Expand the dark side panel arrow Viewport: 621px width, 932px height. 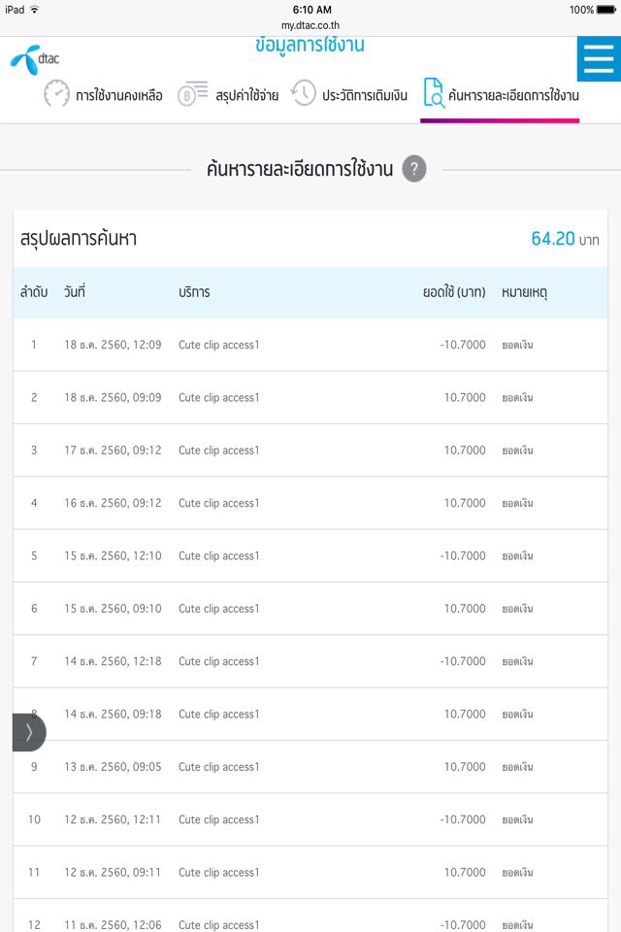tap(28, 732)
